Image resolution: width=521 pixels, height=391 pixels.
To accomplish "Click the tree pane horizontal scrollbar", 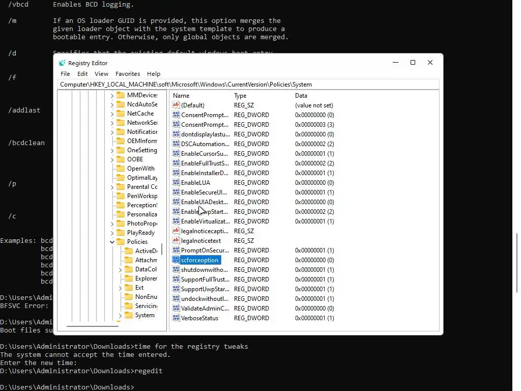I will click(x=93, y=326).
